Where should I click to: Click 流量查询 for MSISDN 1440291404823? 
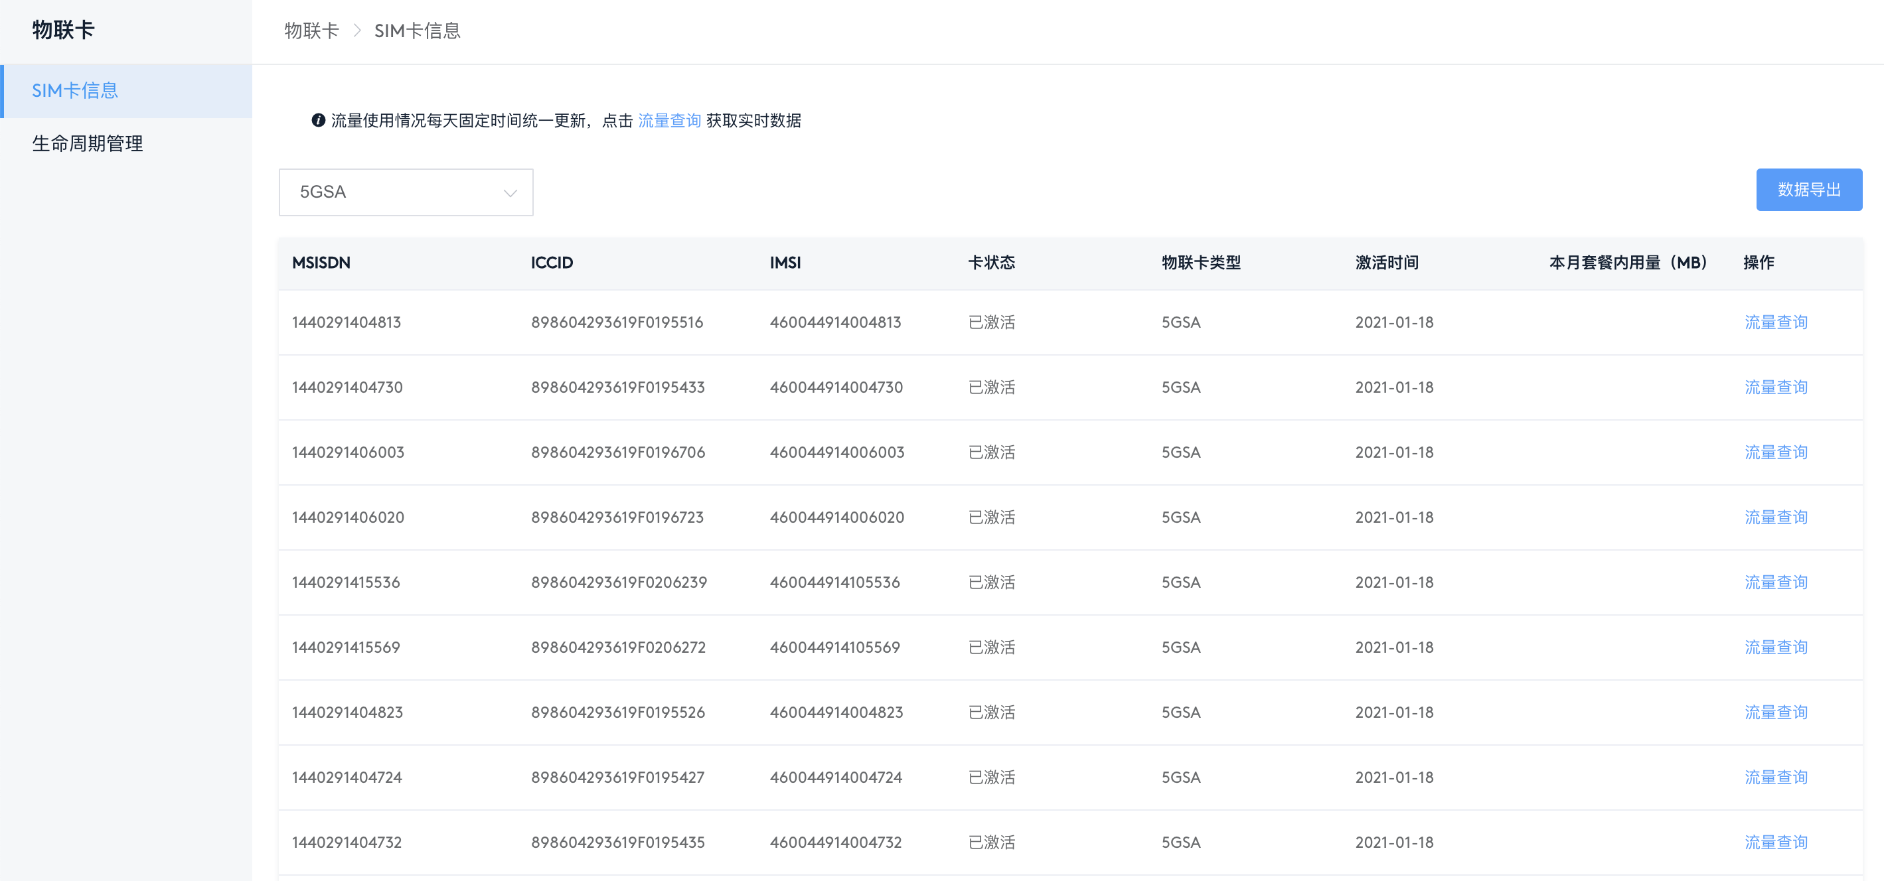click(x=1775, y=713)
